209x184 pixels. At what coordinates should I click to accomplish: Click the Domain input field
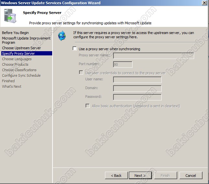tap(137, 88)
